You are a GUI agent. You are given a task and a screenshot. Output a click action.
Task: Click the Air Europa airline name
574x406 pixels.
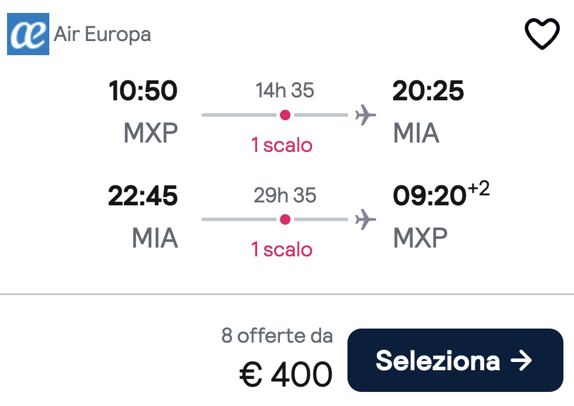pos(102,35)
